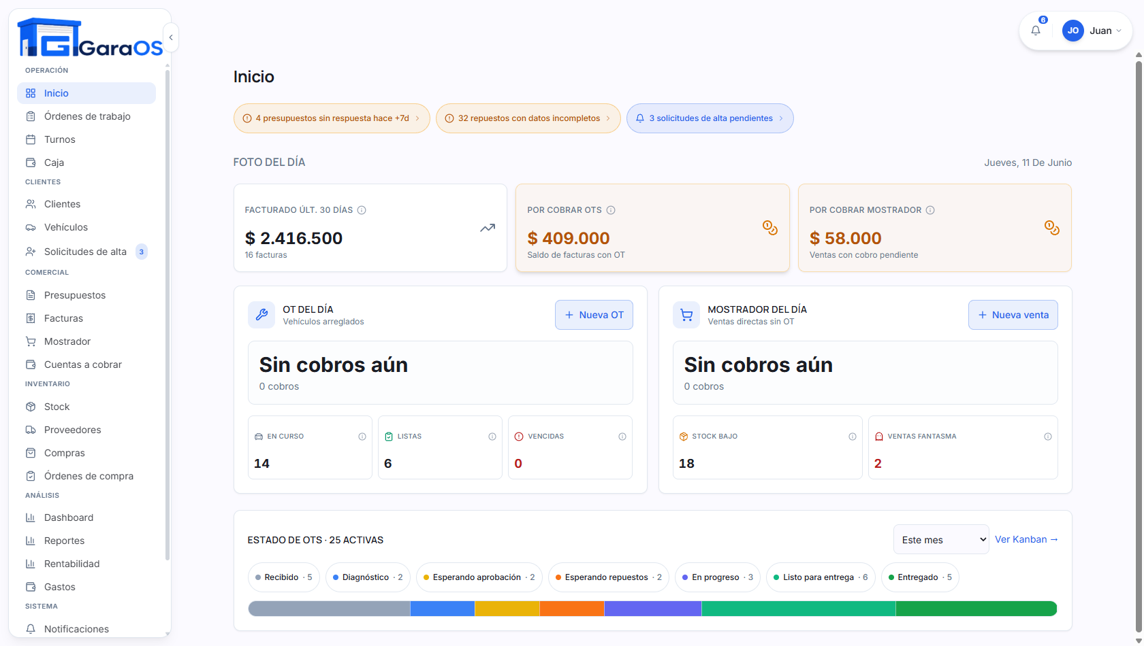Click info icon on En curso card
Viewport: 1144px width, 646px height.
[362, 437]
